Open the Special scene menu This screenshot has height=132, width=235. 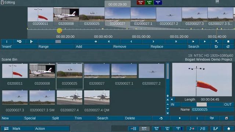coord(37,118)
